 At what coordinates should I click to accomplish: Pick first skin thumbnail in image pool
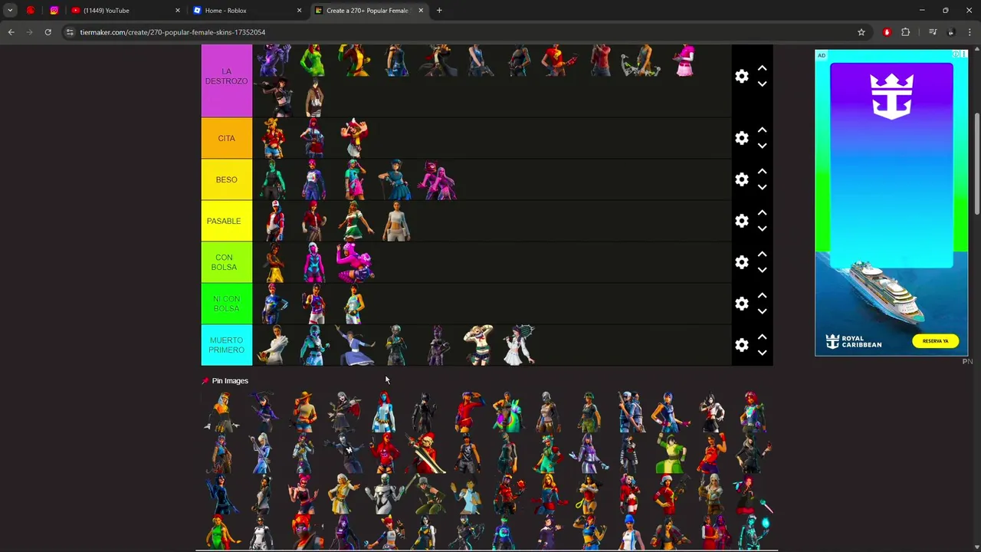pyautogui.click(x=222, y=412)
